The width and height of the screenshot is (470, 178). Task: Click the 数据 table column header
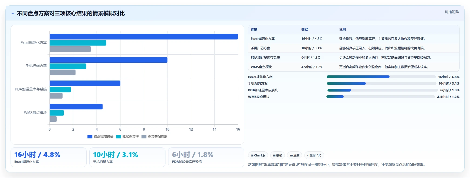click(x=305, y=30)
